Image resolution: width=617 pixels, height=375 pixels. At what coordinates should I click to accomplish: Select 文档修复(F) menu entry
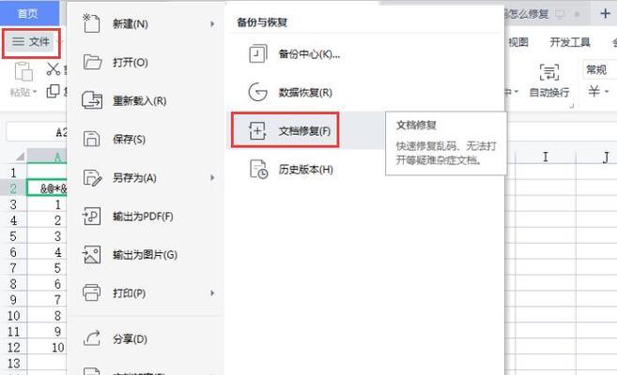(285, 130)
